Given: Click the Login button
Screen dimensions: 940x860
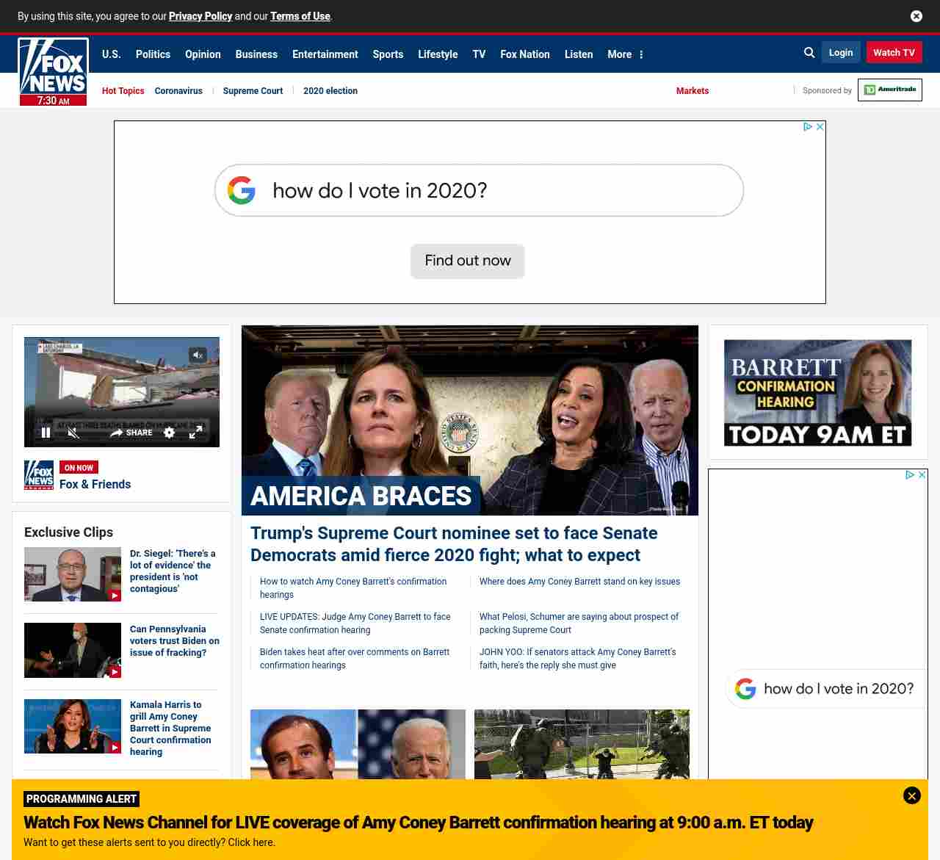Looking at the screenshot, I should [840, 53].
